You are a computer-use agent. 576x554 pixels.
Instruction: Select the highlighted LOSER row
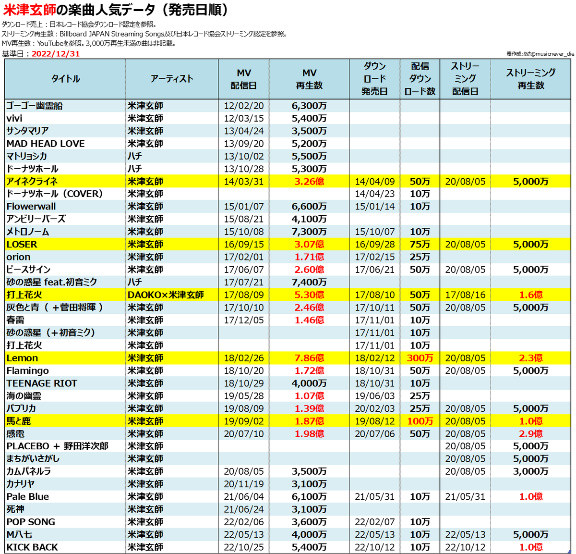22,244
